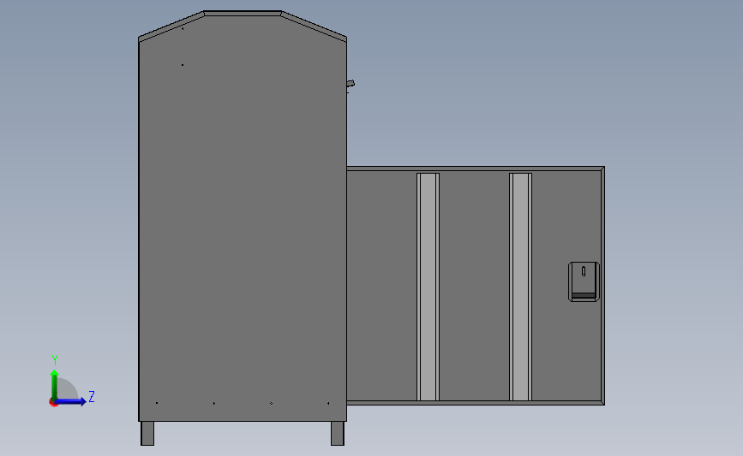Screen dimensions: 743x456
Task: Select the flat top edge of the cabinet roof
Action: 243,14
